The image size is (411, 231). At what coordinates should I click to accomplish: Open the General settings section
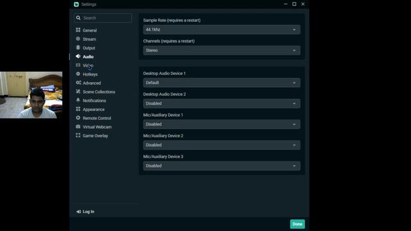(x=90, y=30)
